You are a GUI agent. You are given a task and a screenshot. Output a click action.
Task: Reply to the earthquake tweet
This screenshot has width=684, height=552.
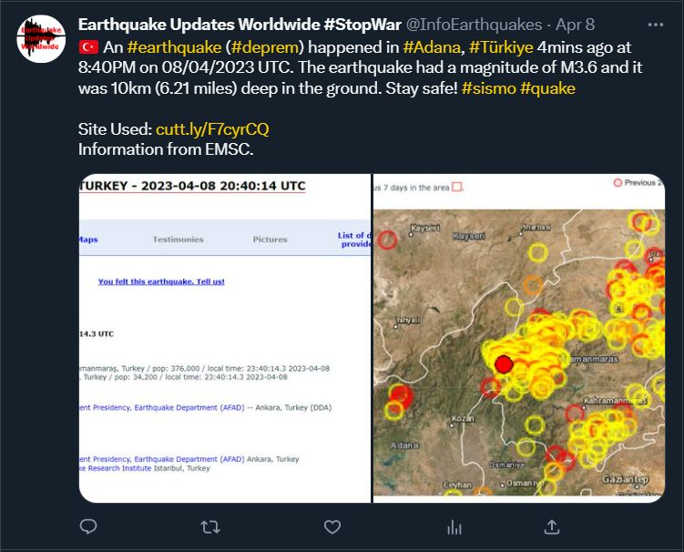point(88,526)
